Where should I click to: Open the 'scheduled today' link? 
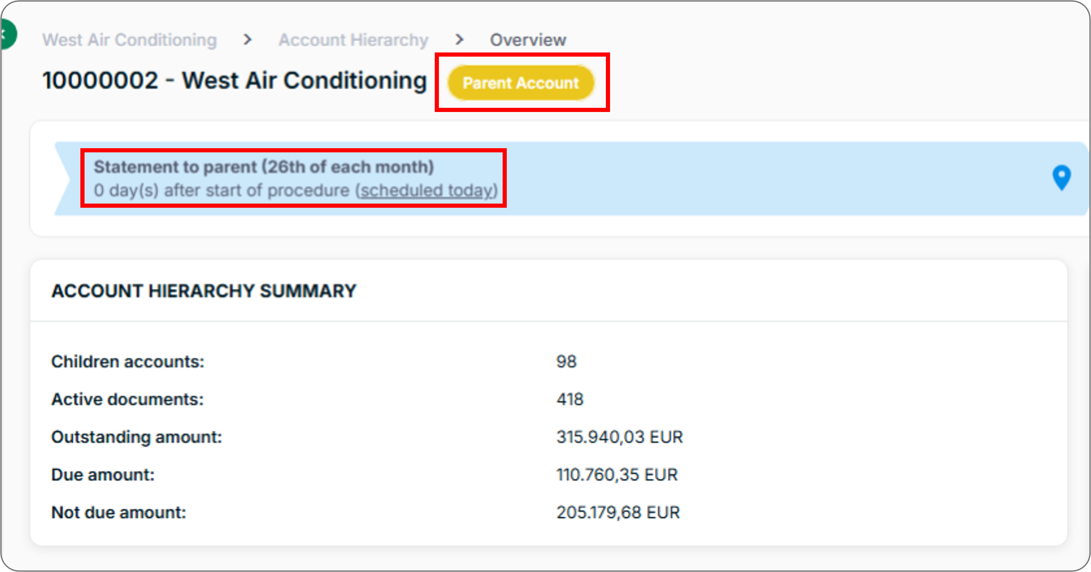click(x=427, y=191)
